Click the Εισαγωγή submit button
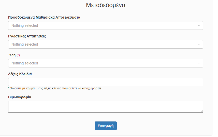The width and height of the screenshot is (218, 137). pos(106,126)
